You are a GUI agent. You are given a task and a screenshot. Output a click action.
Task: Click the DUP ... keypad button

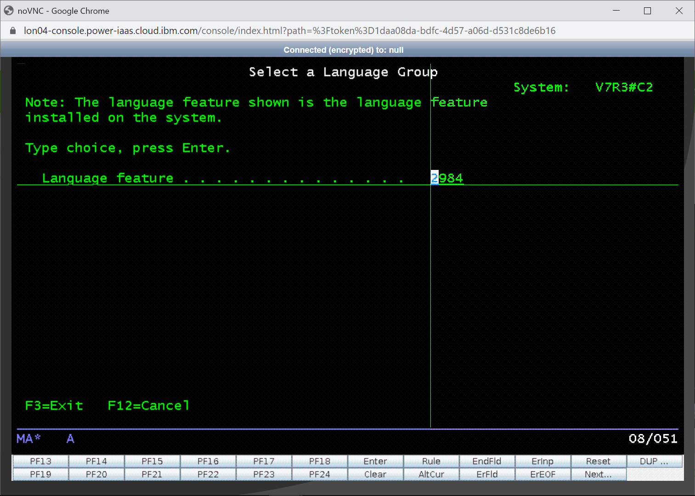click(655, 461)
